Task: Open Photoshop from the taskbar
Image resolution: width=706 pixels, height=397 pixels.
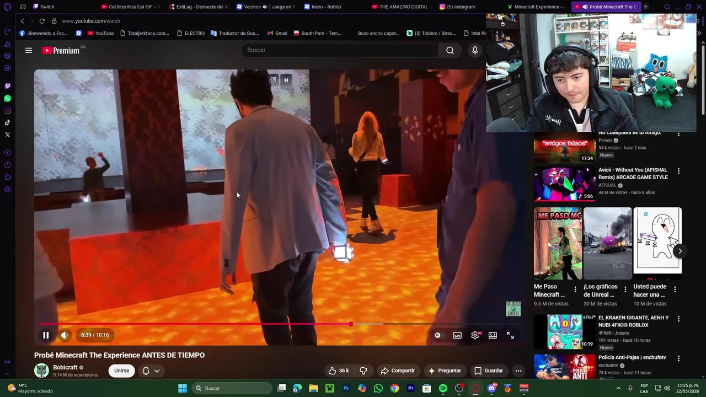Action: click(x=346, y=388)
